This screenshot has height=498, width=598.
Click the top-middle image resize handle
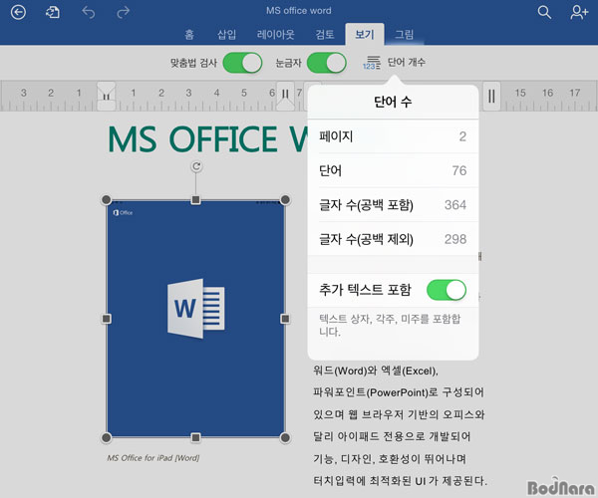pos(195,199)
